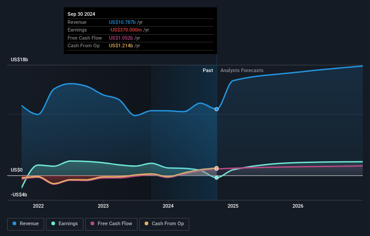
Task: Click the pink dot in Free Cash Flow legend
Action: (92, 223)
